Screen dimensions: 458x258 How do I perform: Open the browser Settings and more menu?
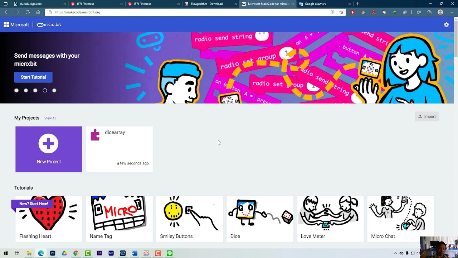[451, 12]
